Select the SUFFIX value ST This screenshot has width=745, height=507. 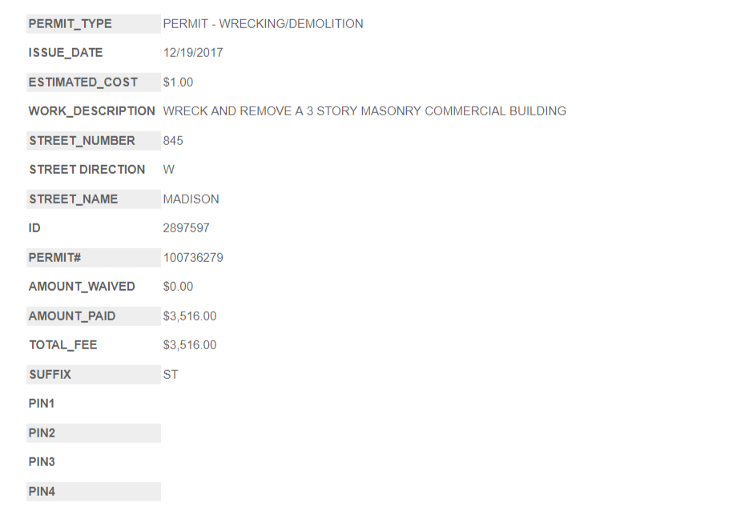(171, 375)
